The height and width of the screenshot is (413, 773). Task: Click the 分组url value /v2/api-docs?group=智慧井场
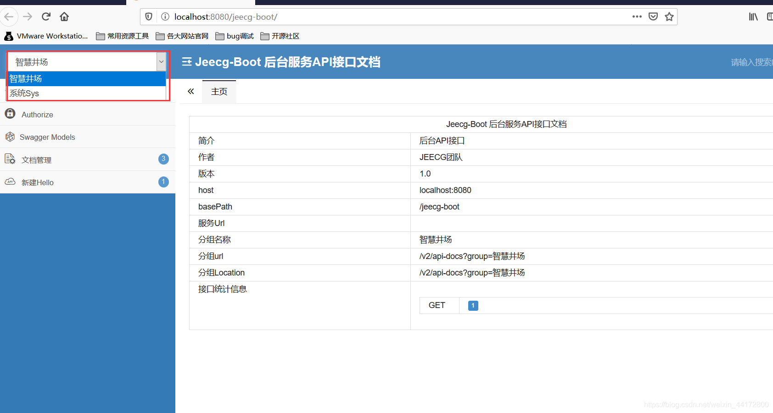pyautogui.click(x=472, y=256)
